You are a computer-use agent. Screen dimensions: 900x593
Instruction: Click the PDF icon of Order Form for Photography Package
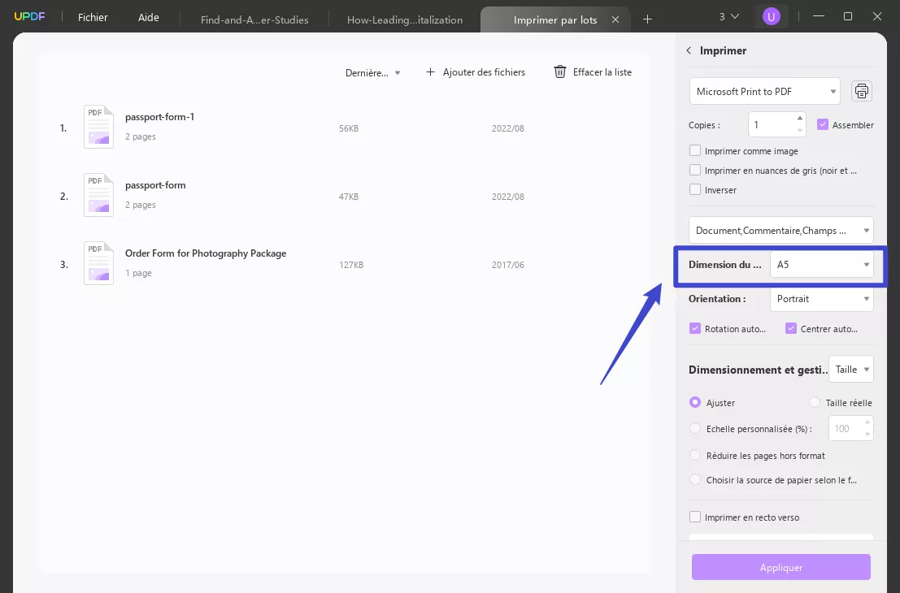pyautogui.click(x=99, y=263)
